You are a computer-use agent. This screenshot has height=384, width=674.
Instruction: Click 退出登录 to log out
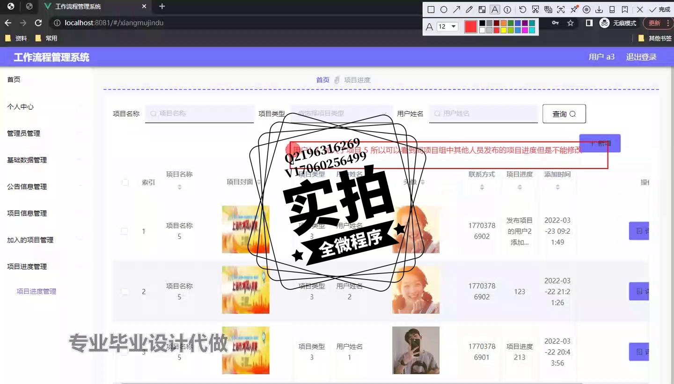coord(641,57)
